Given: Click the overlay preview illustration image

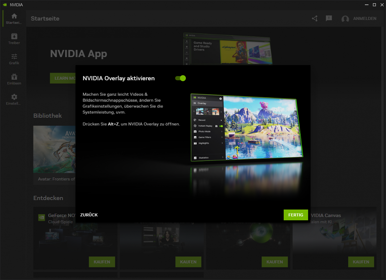Looking at the screenshot, I should coord(247,127).
